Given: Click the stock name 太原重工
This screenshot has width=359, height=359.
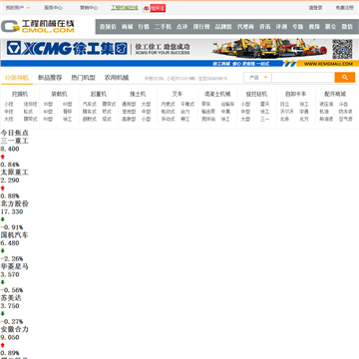Looking at the screenshot, I should (x=15, y=173).
